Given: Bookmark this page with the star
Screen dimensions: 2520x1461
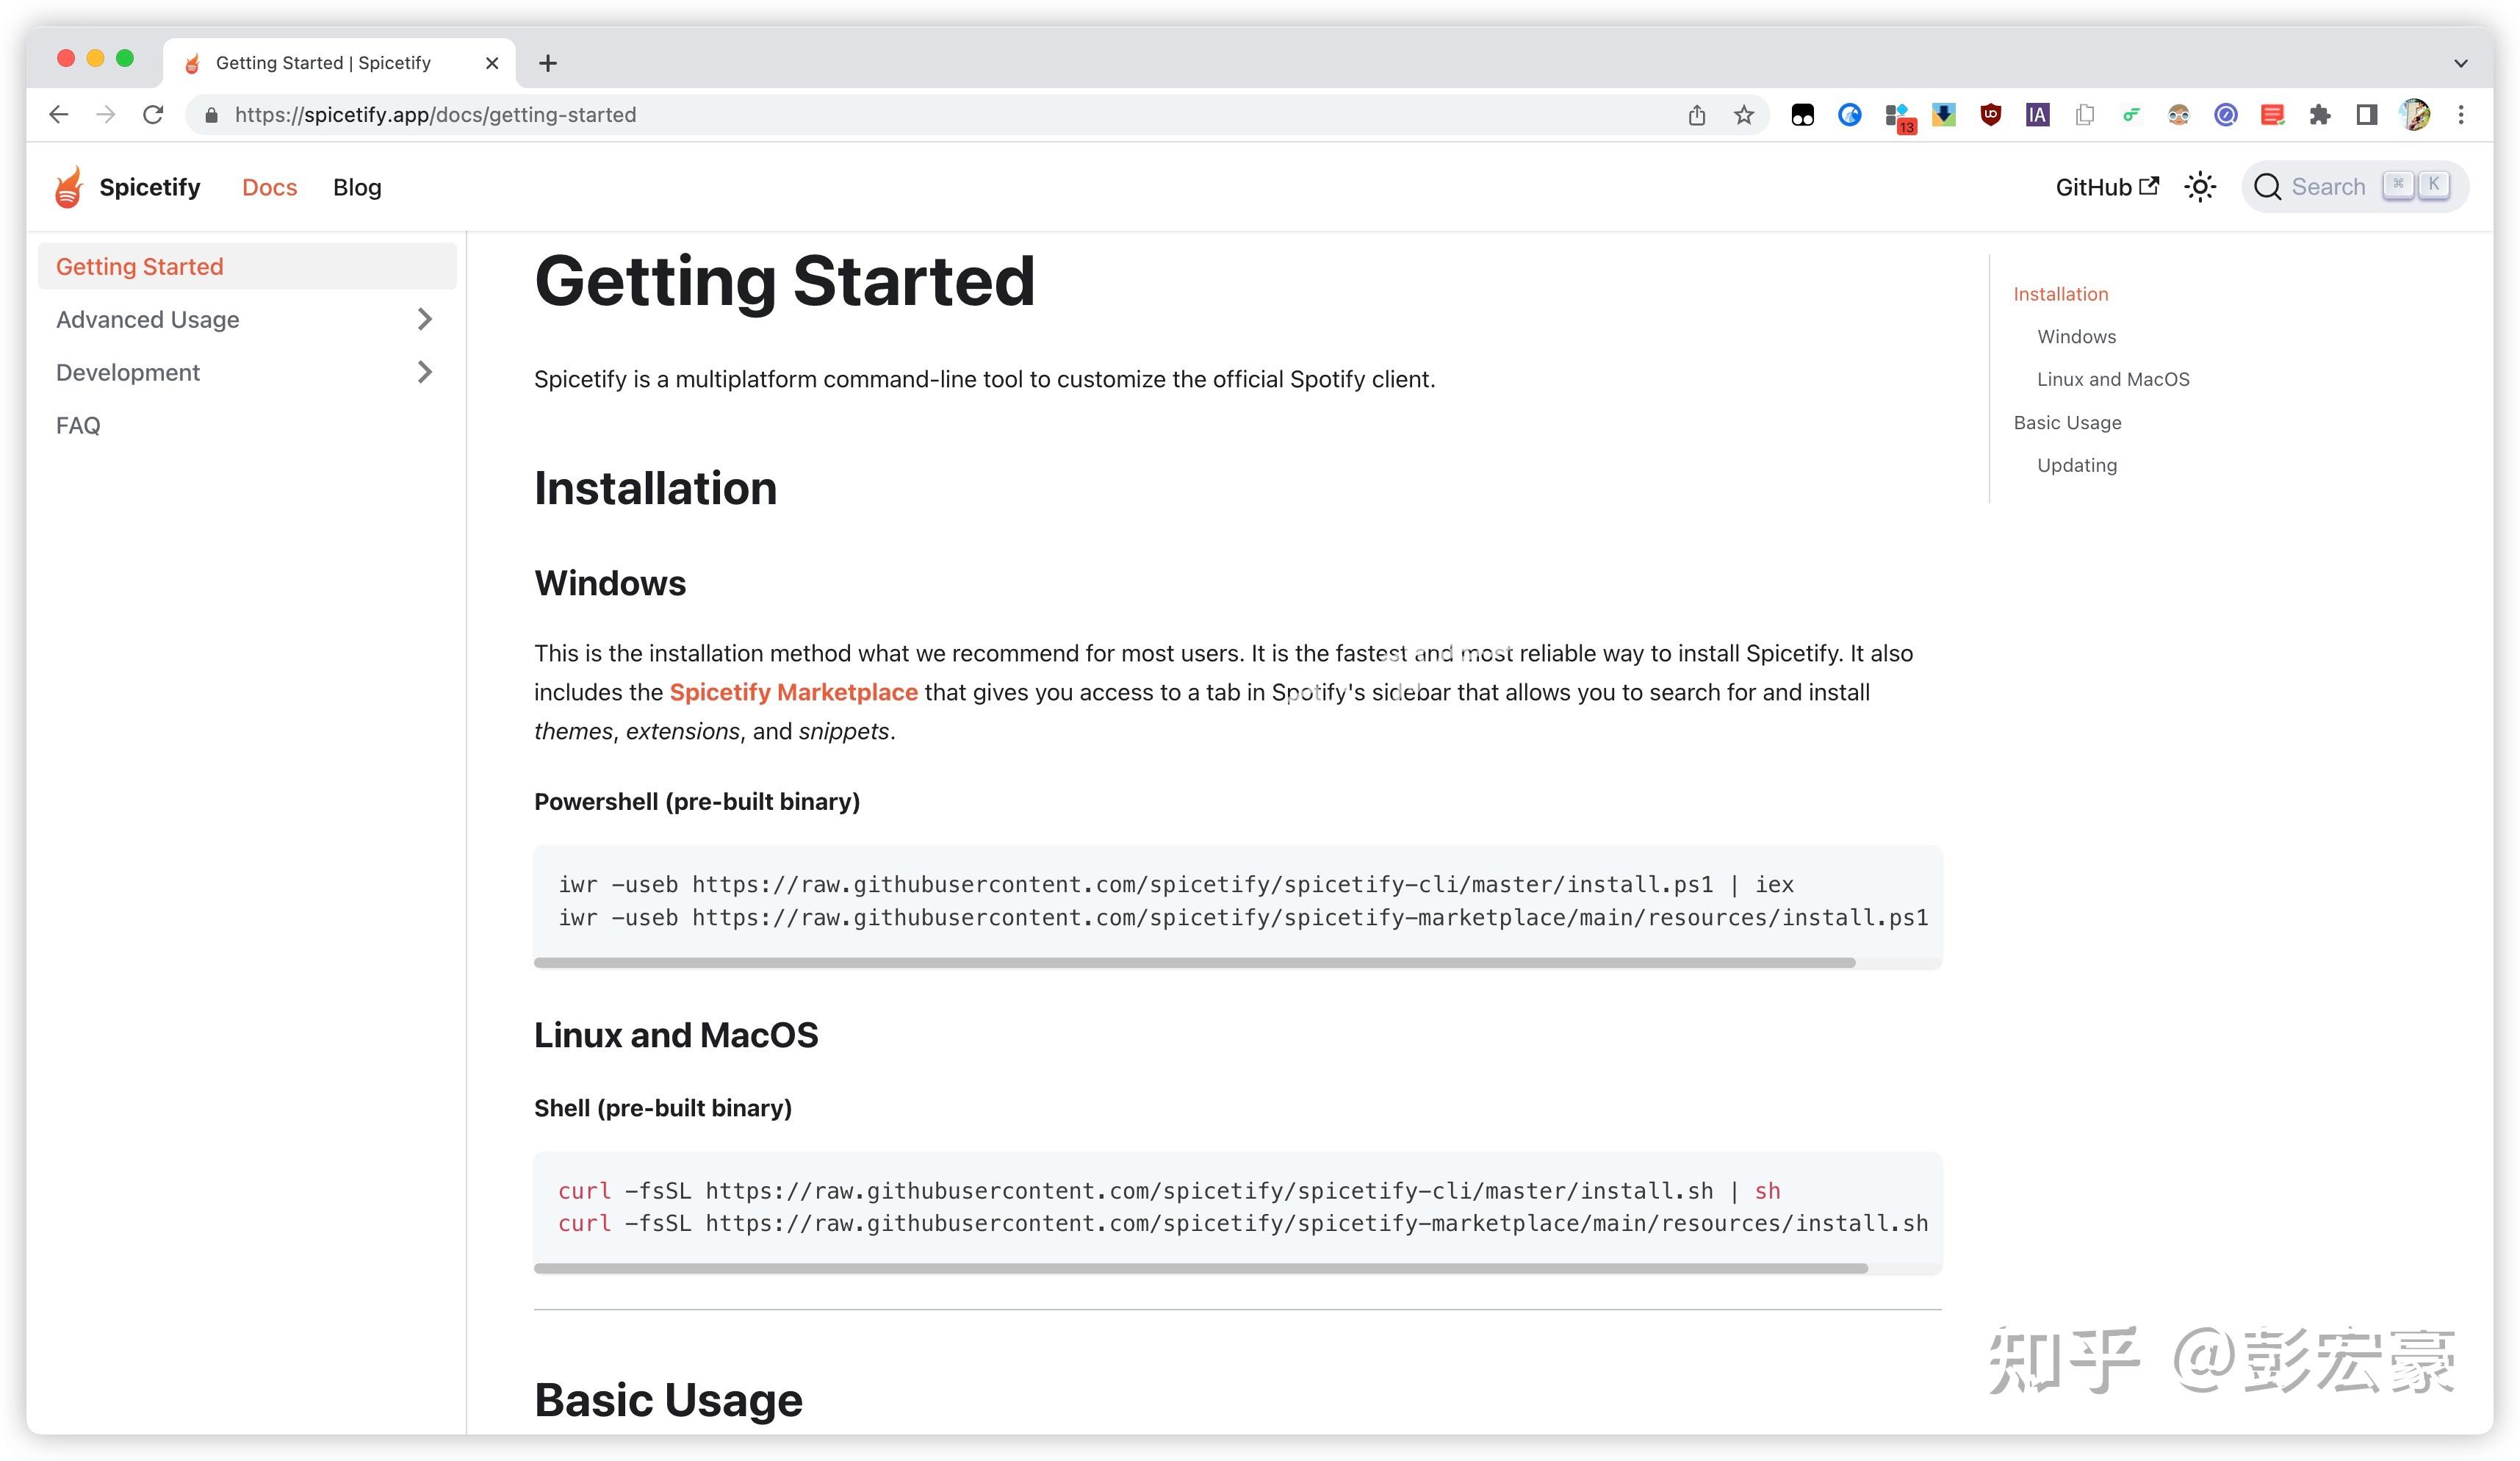Looking at the screenshot, I should tap(1744, 115).
